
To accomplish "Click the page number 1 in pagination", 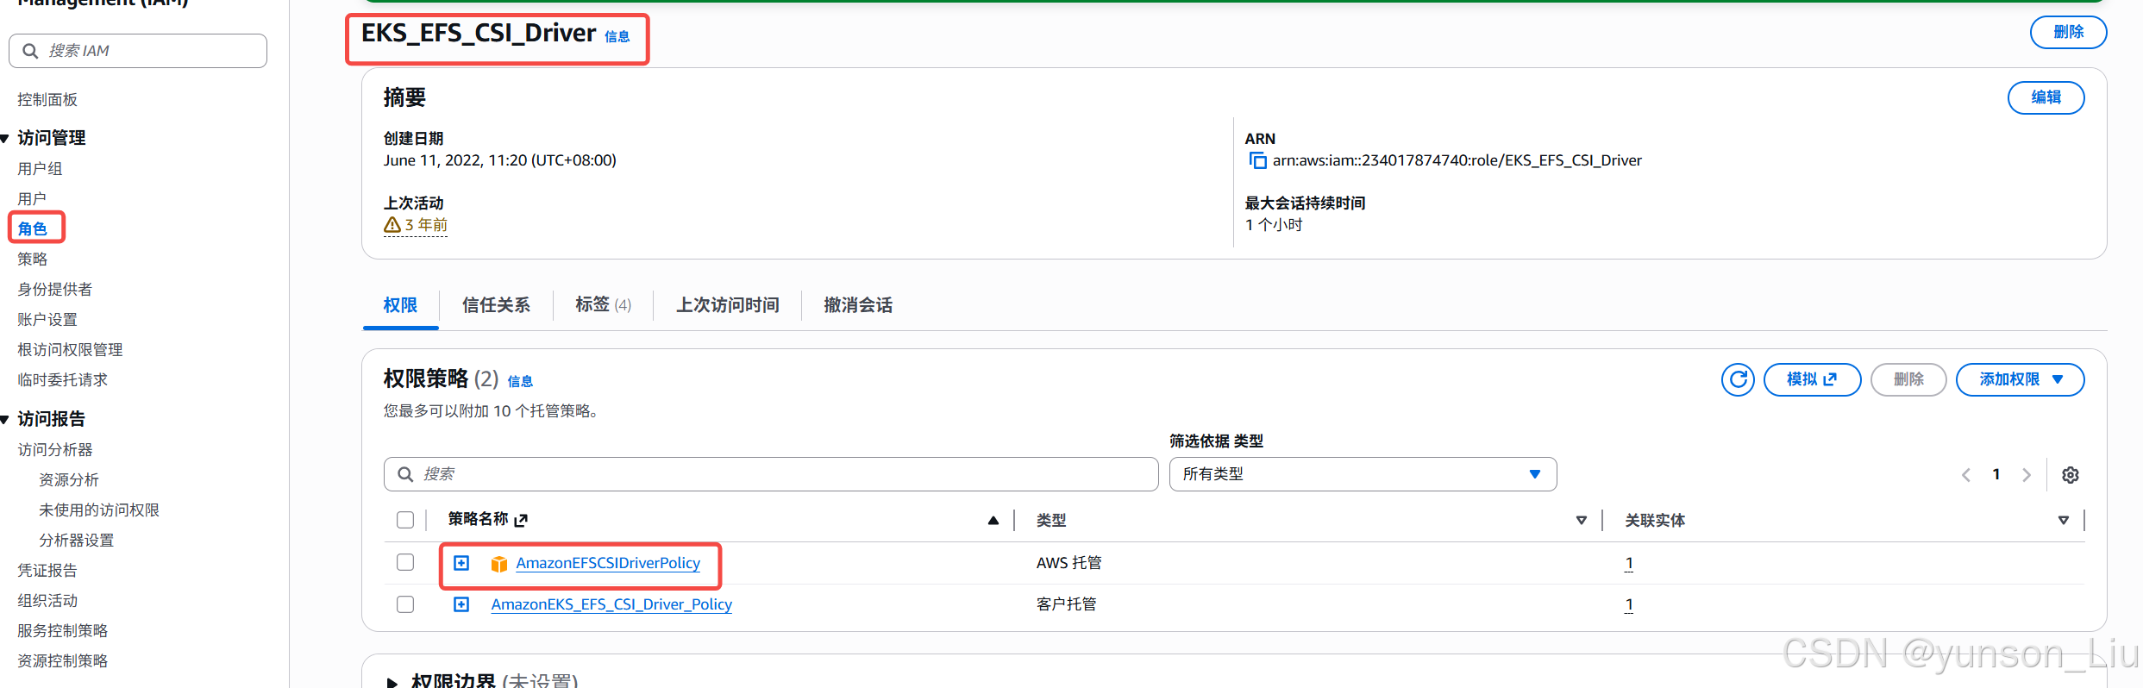I will click(x=1996, y=474).
